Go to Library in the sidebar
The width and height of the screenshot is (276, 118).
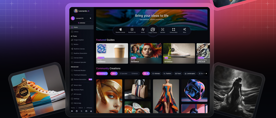[76, 32]
